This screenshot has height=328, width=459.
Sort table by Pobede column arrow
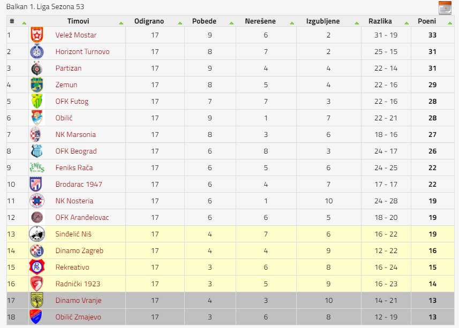(231, 23)
